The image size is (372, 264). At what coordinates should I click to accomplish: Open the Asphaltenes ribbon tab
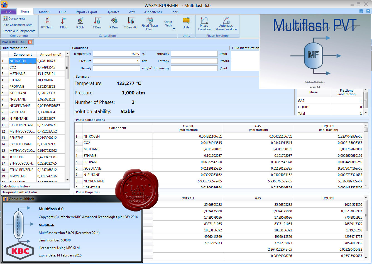pyautogui.click(x=153, y=12)
